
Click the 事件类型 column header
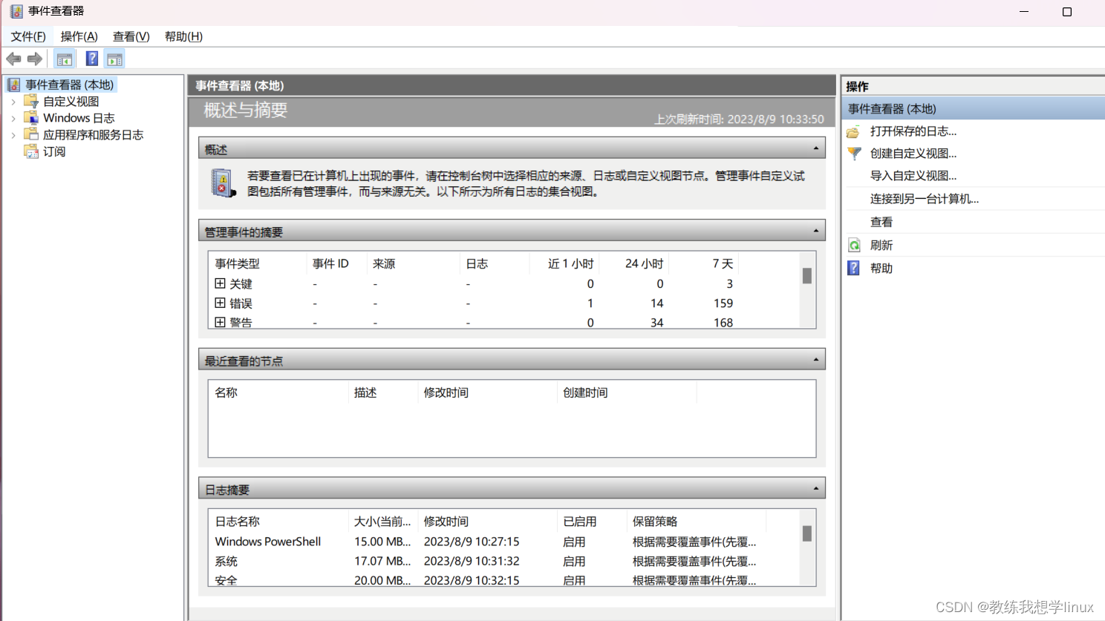pyautogui.click(x=237, y=263)
